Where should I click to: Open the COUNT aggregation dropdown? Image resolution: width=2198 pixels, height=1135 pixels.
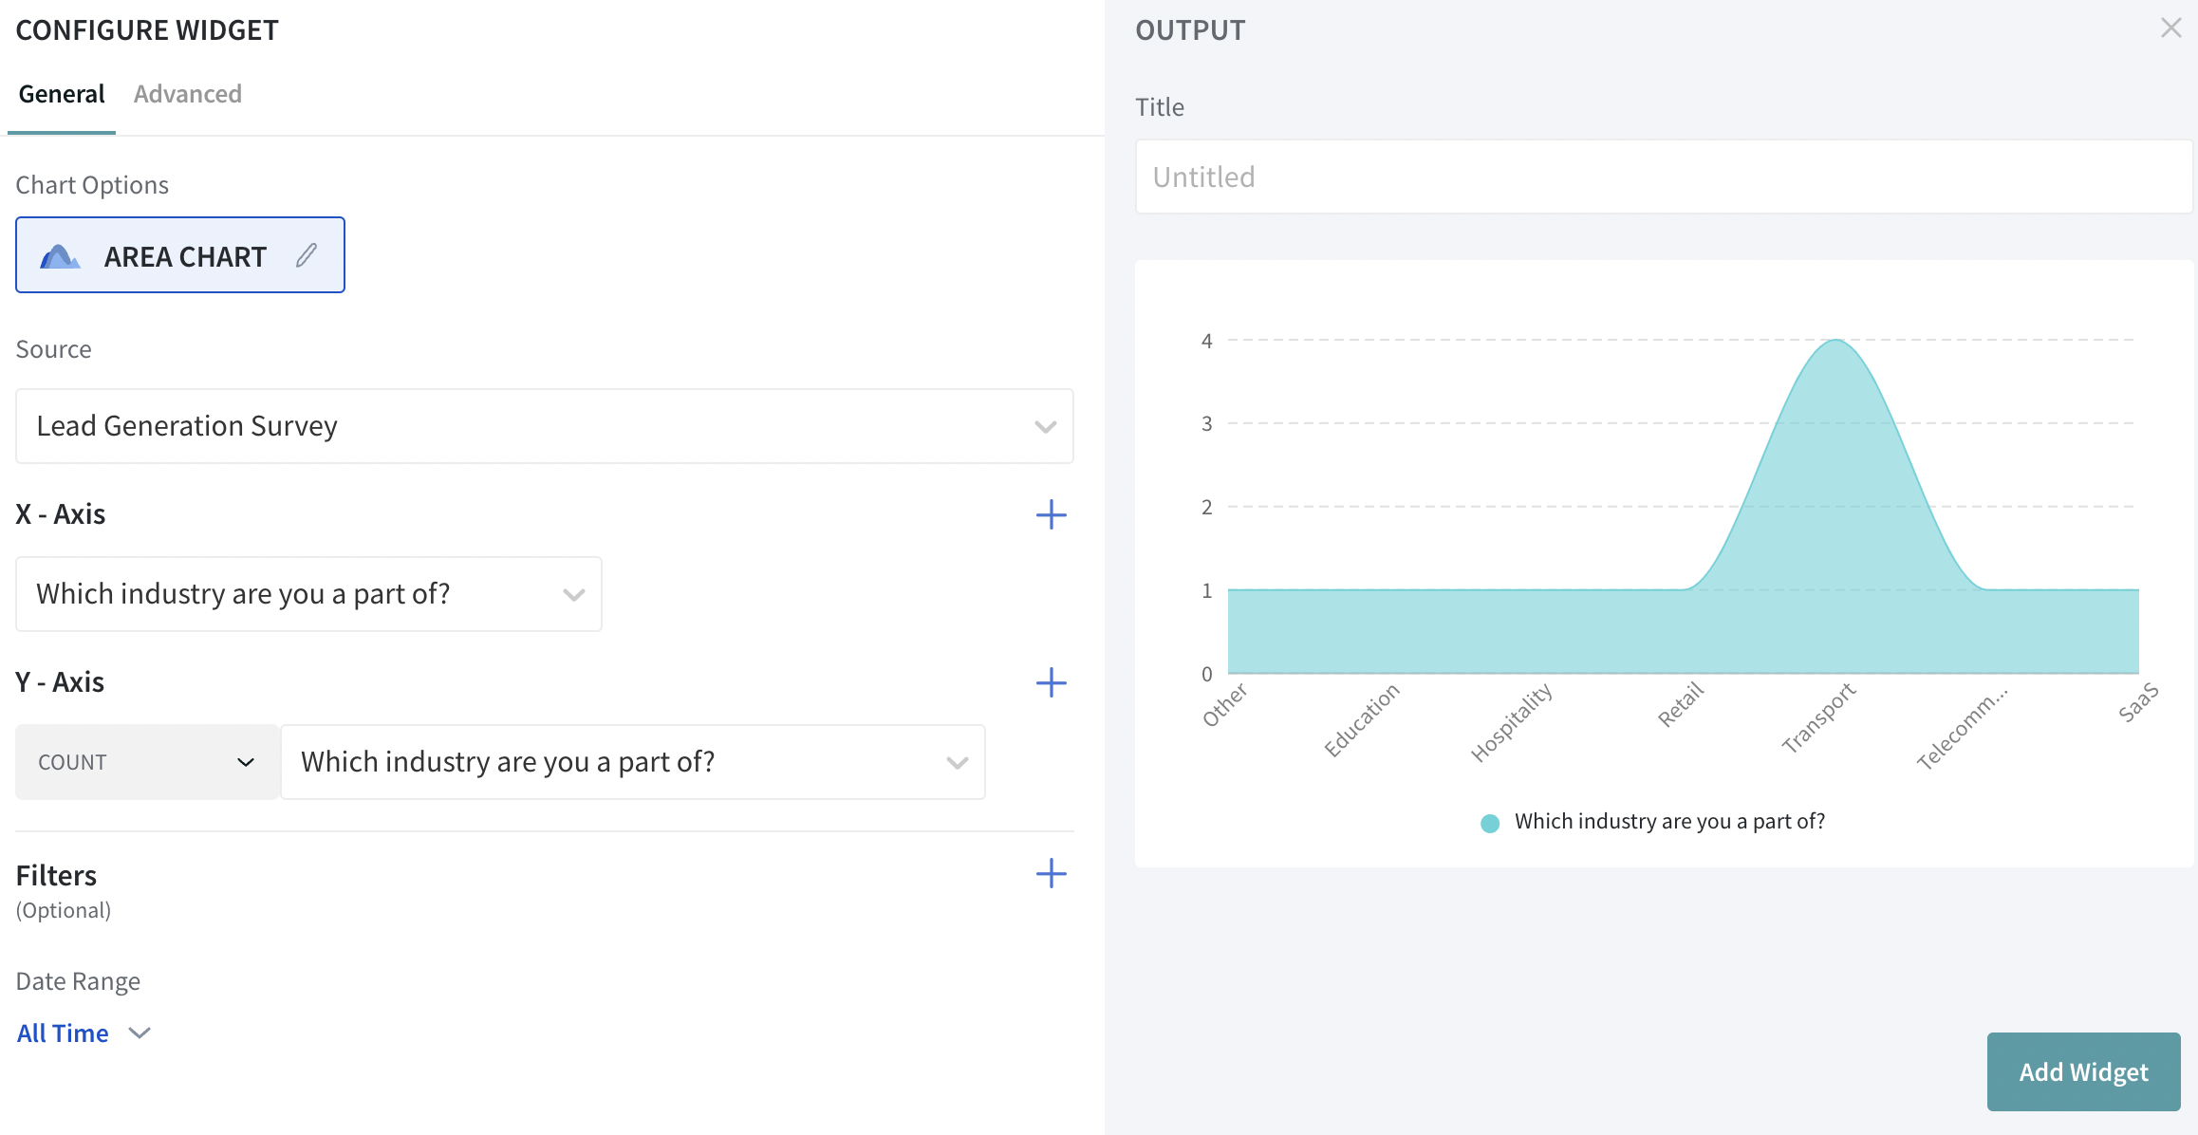pos(147,762)
